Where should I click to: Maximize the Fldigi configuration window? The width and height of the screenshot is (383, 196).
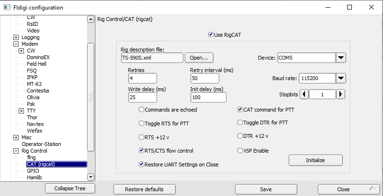[x=349, y=7]
